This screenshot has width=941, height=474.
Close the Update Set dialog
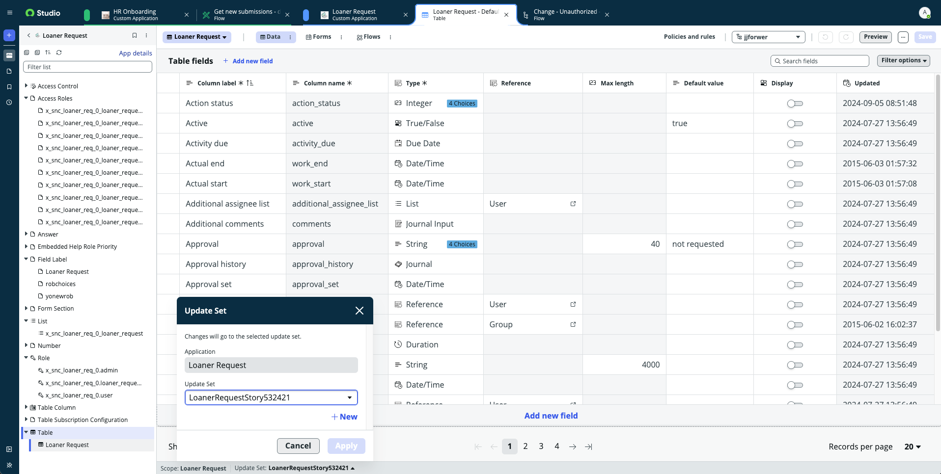coord(359,311)
